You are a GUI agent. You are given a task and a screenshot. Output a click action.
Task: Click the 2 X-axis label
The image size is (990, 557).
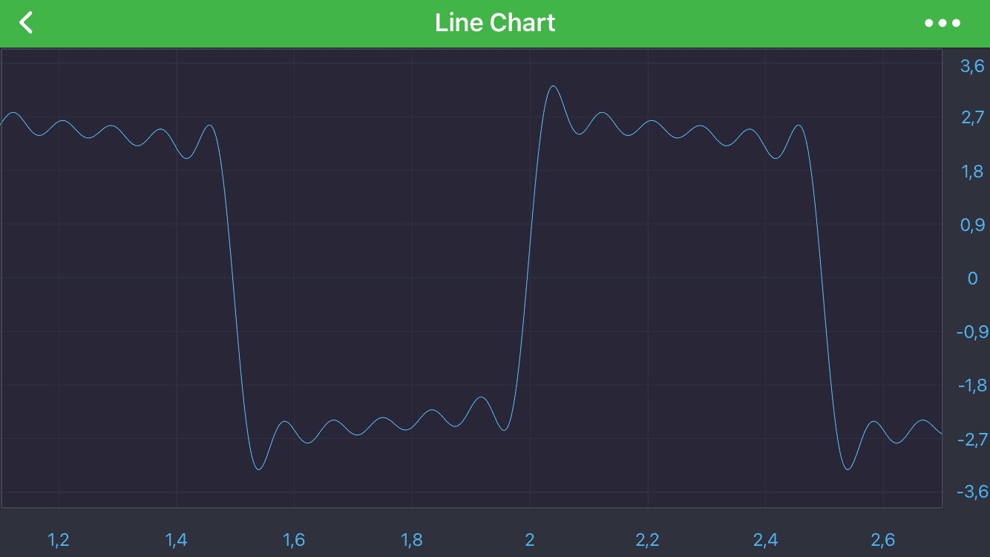tap(530, 540)
